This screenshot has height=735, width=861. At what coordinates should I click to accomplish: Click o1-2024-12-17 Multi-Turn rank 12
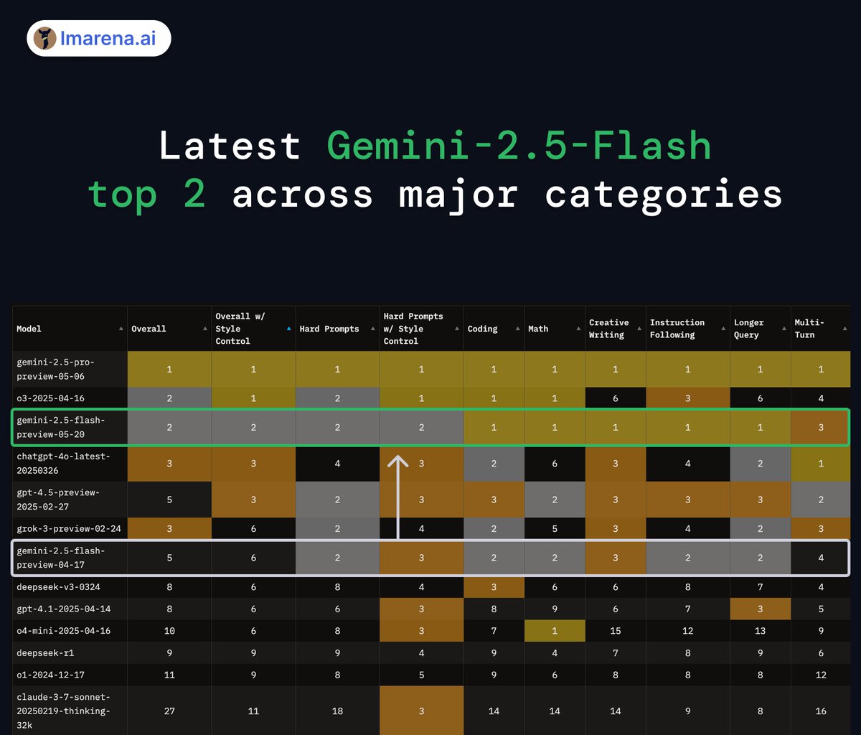click(821, 675)
